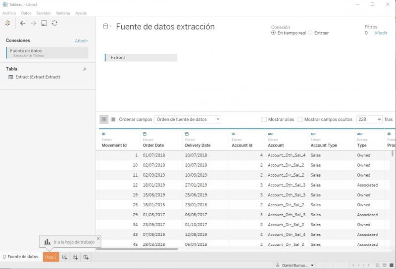
Task: Select the 'Fuente de datos' bottom tab
Action: (x=21, y=257)
